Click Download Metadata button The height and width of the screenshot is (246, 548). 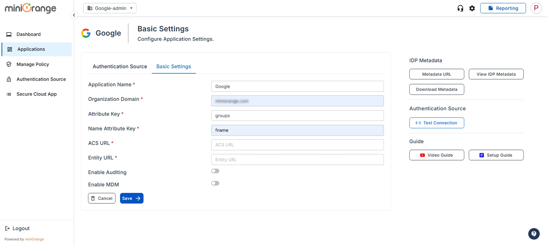(437, 89)
